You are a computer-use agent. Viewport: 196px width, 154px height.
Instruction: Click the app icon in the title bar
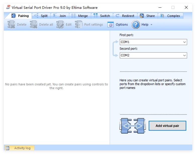pyautogui.click(x=8, y=7)
